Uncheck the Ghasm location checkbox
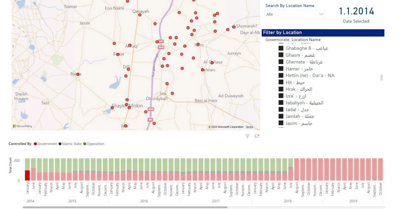This screenshot has height=209, width=404. coord(281,55)
